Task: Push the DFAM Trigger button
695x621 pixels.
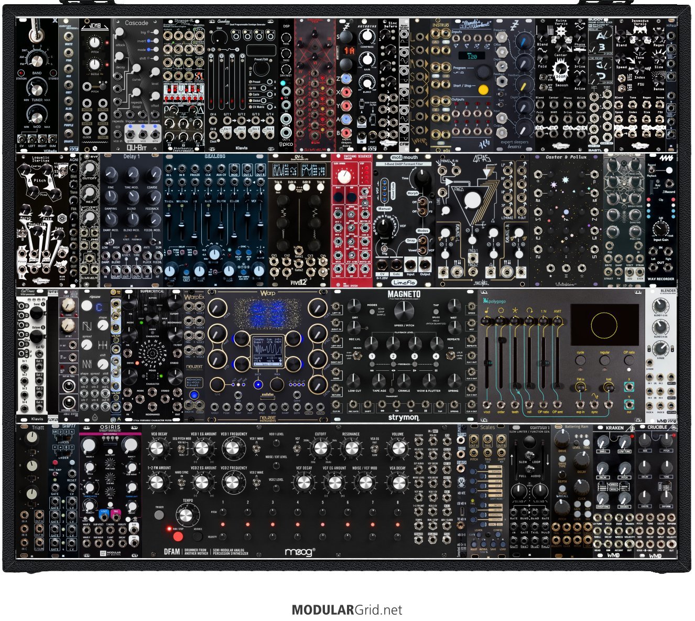Action: (x=159, y=515)
